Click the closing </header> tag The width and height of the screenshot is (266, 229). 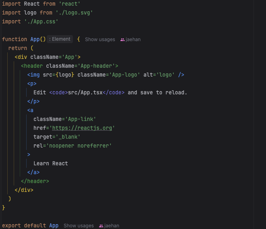pos(35,181)
